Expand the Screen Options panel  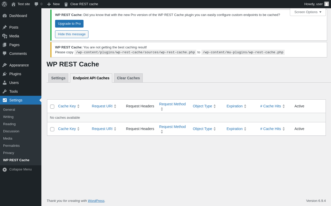(x=308, y=12)
